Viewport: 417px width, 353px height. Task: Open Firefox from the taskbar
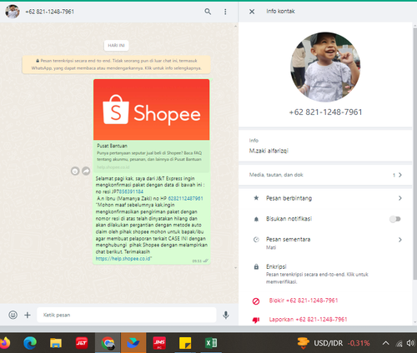tap(5, 343)
